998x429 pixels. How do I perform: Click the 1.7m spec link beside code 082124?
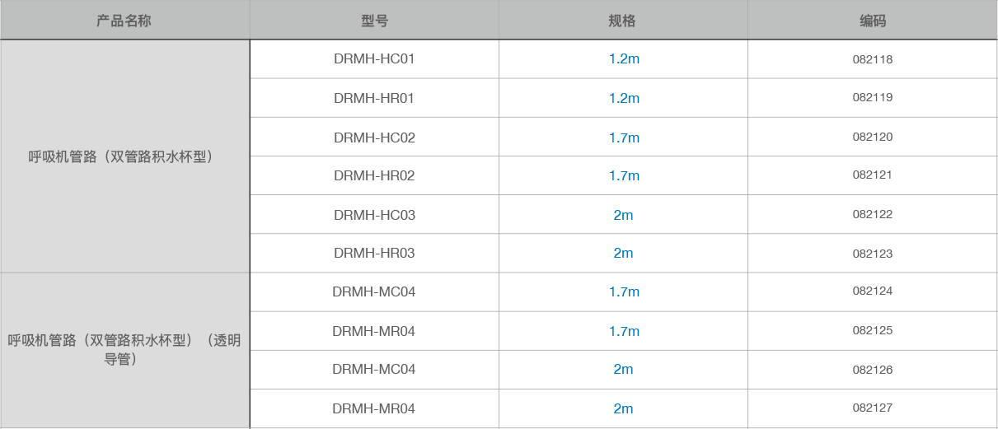click(x=624, y=291)
